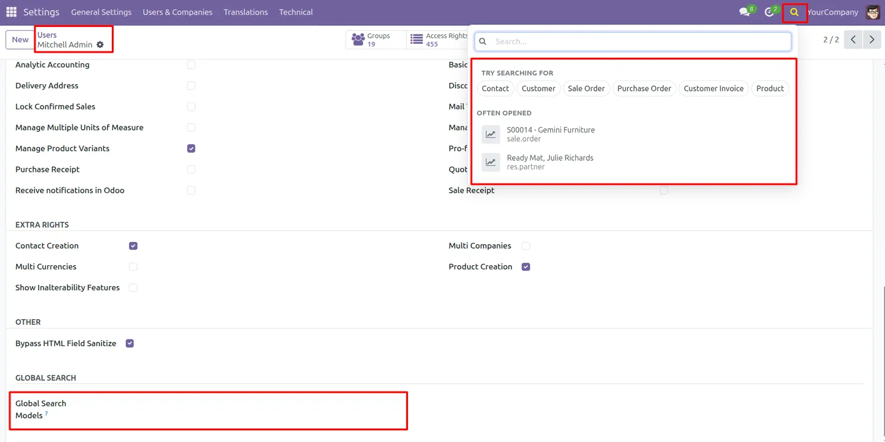
Task: Go to Users breadcrumb link
Action: (47, 35)
